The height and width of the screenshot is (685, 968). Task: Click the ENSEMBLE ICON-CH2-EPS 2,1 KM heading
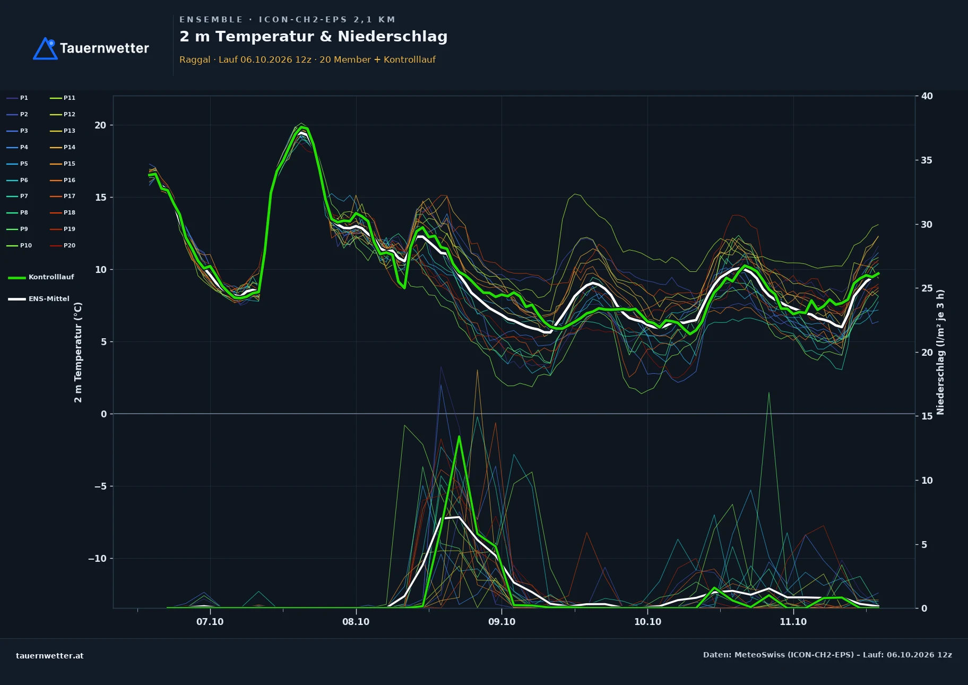click(x=287, y=20)
